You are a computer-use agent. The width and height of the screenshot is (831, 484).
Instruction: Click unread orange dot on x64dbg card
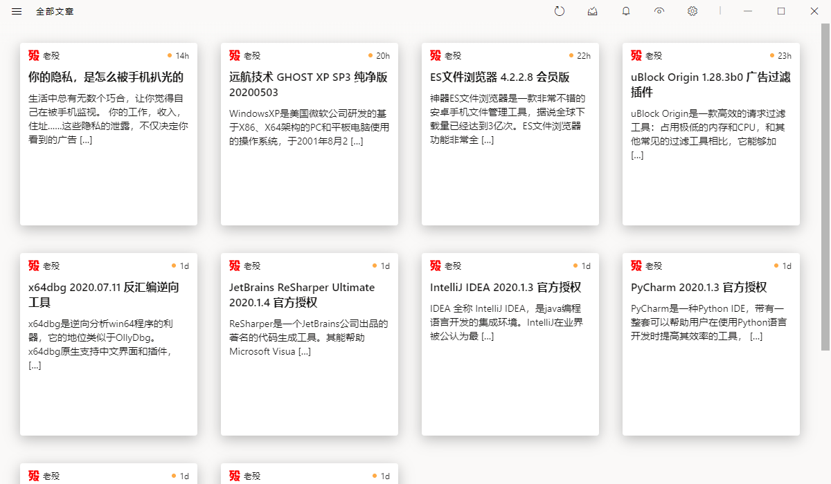[x=174, y=266]
